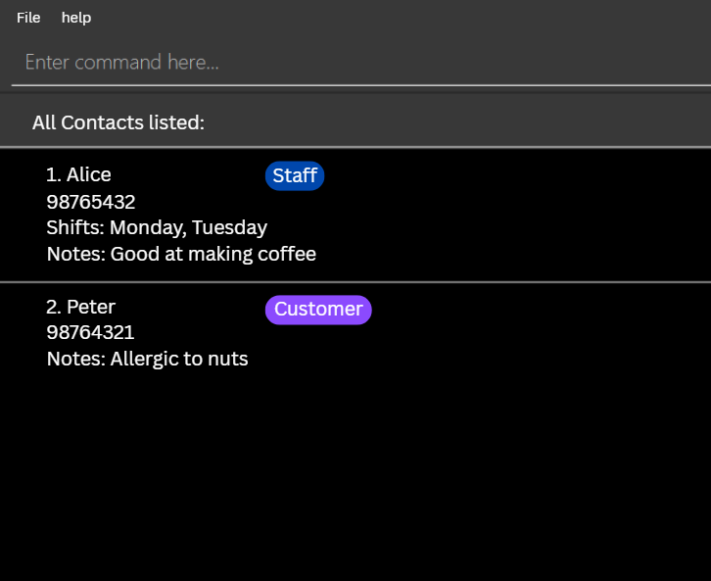Click the index number '1.' beside Alice
This screenshot has height=581, width=711.
54,175
